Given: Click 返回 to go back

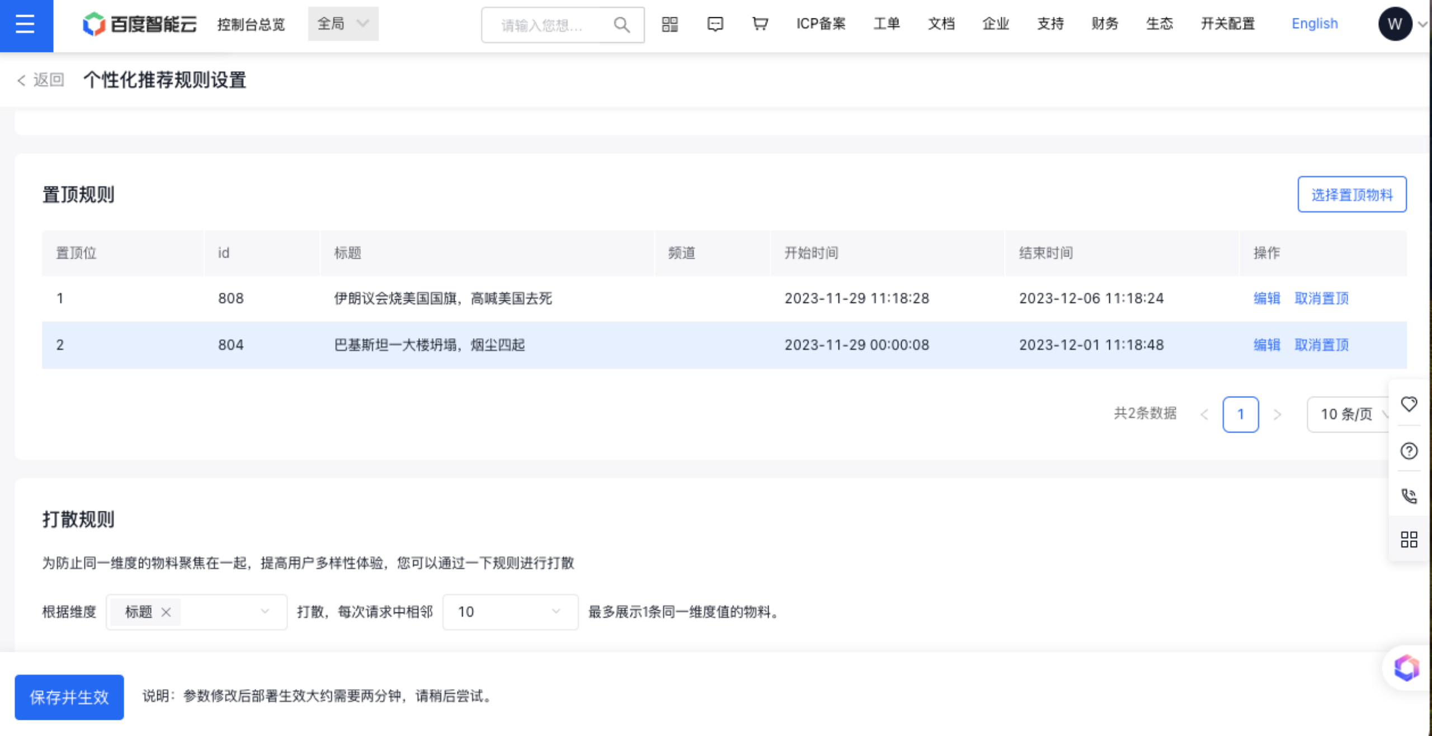Looking at the screenshot, I should click(x=41, y=80).
